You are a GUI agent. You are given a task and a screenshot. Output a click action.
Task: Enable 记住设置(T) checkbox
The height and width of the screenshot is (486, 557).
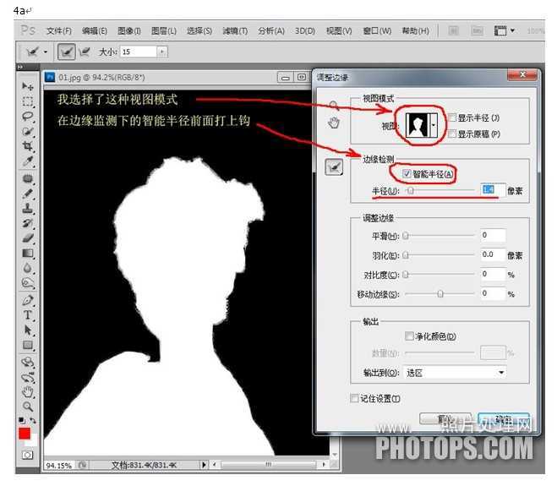(x=354, y=398)
